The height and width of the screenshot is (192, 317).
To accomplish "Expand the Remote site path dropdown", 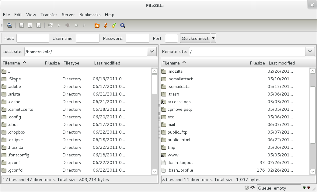I will [x=310, y=51].
